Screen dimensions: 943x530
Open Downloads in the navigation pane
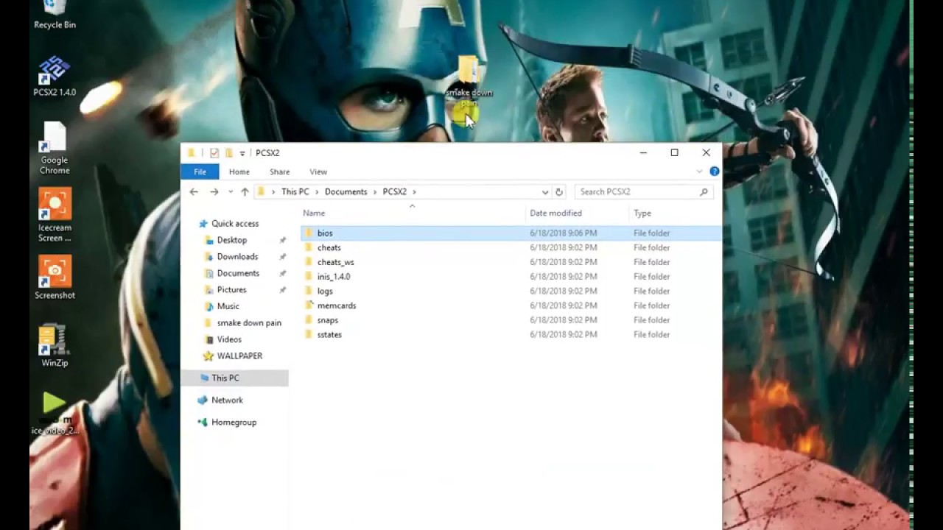coord(237,256)
